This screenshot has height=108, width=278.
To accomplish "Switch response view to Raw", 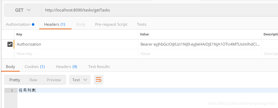I will 33,80.
